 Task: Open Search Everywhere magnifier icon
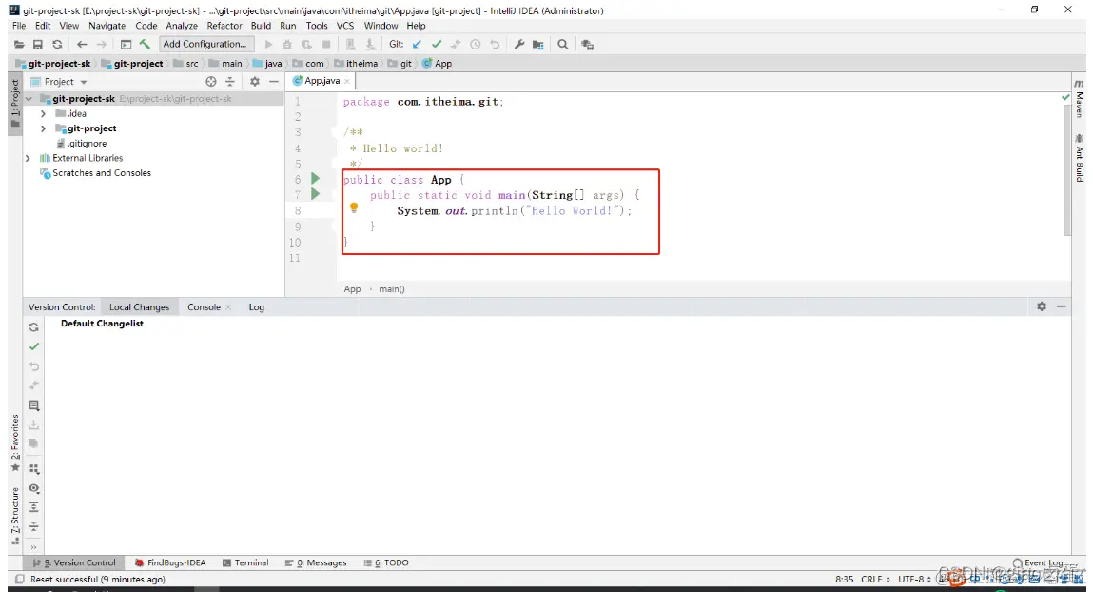pyautogui.click(x=562, y=44)
